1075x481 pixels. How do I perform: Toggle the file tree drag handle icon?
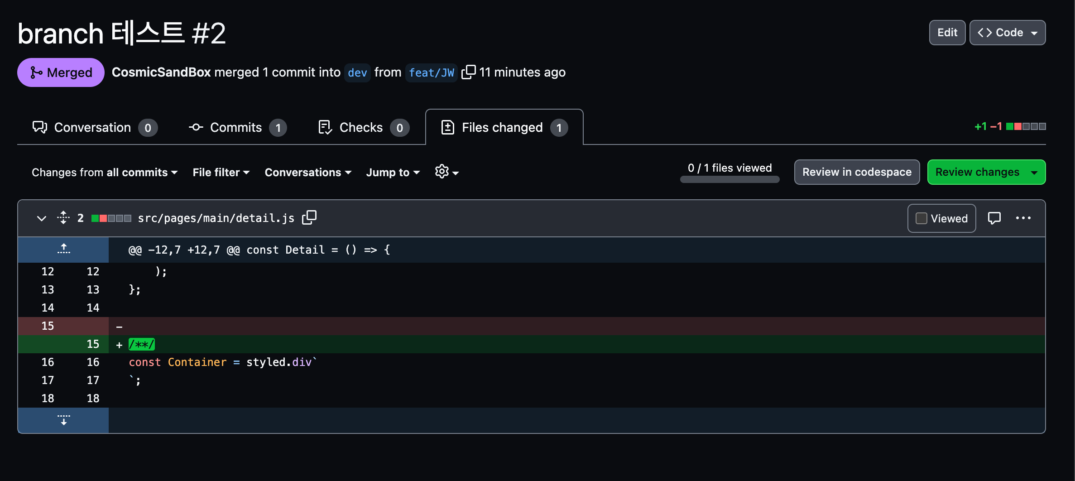(63, 217)
